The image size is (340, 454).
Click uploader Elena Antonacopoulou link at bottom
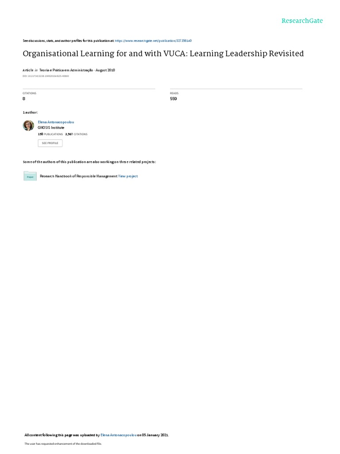[x=119, y=435]
